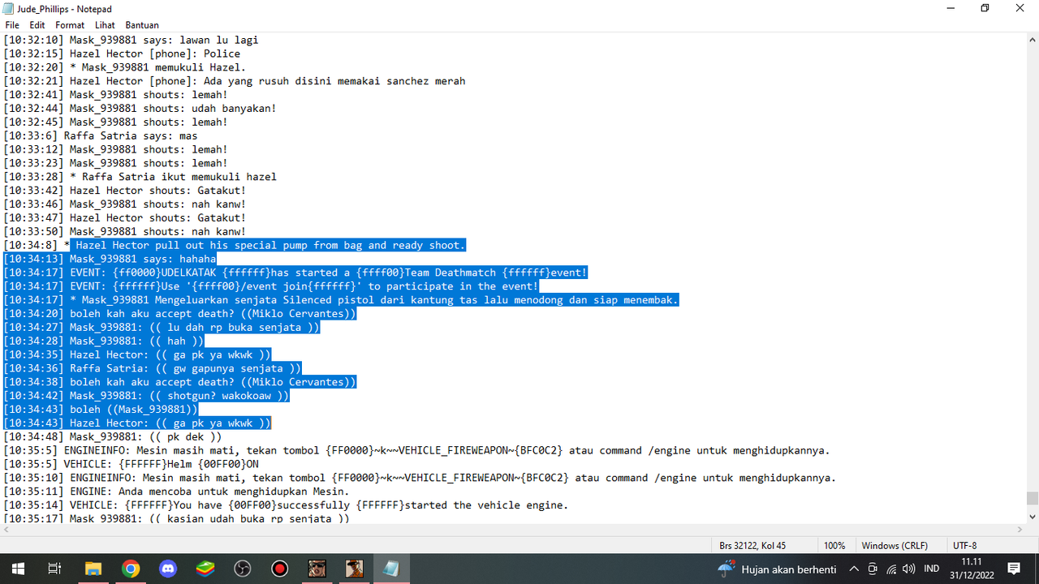Viewport: 1039px width, 584px height.
Task: Click line '(( shotgun? wakokoaw ))'
Action: click(x=146, y=396)
